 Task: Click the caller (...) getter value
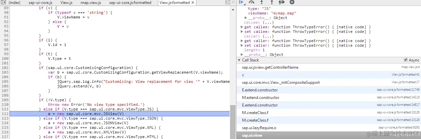pyautogui.click(x=268, y=36)
